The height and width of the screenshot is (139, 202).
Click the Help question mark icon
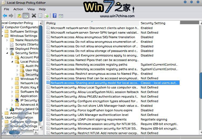(x=55, y=16)
